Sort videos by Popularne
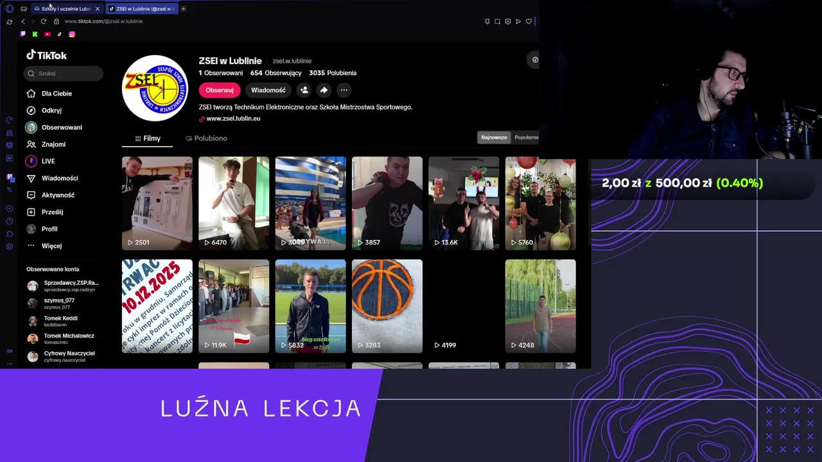This screenshot has width=822, height=462. (526, 137)
